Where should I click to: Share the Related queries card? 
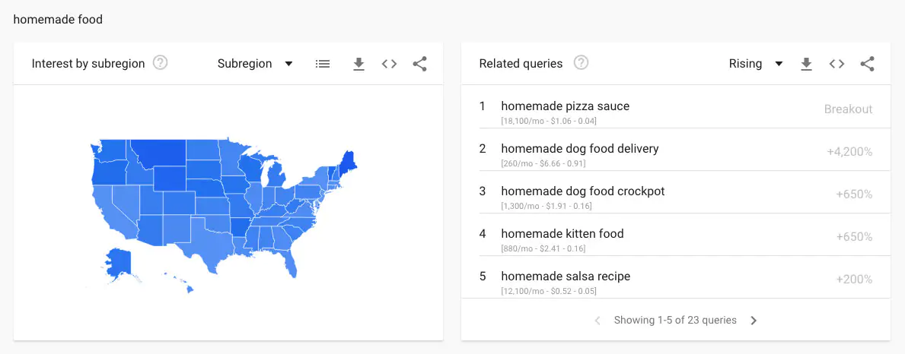[867, 64]
